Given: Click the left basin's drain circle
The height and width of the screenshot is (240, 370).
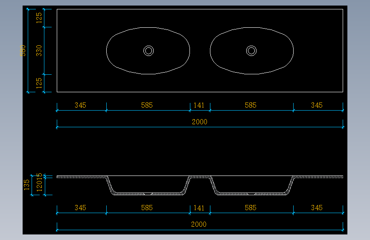Looking at the screenshot, I should (x=149, y=51).
